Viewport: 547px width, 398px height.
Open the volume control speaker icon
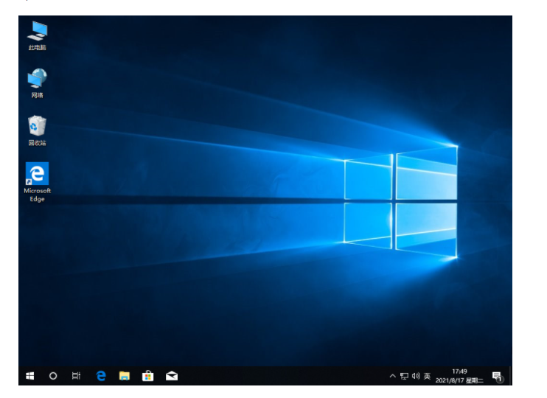(x=416, y=377)
